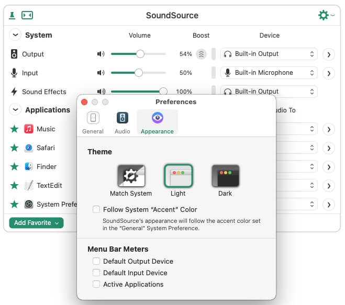Unfavorite the System Preferences star
The width and height of the screenshot is (345, 305).
[14, 204]
